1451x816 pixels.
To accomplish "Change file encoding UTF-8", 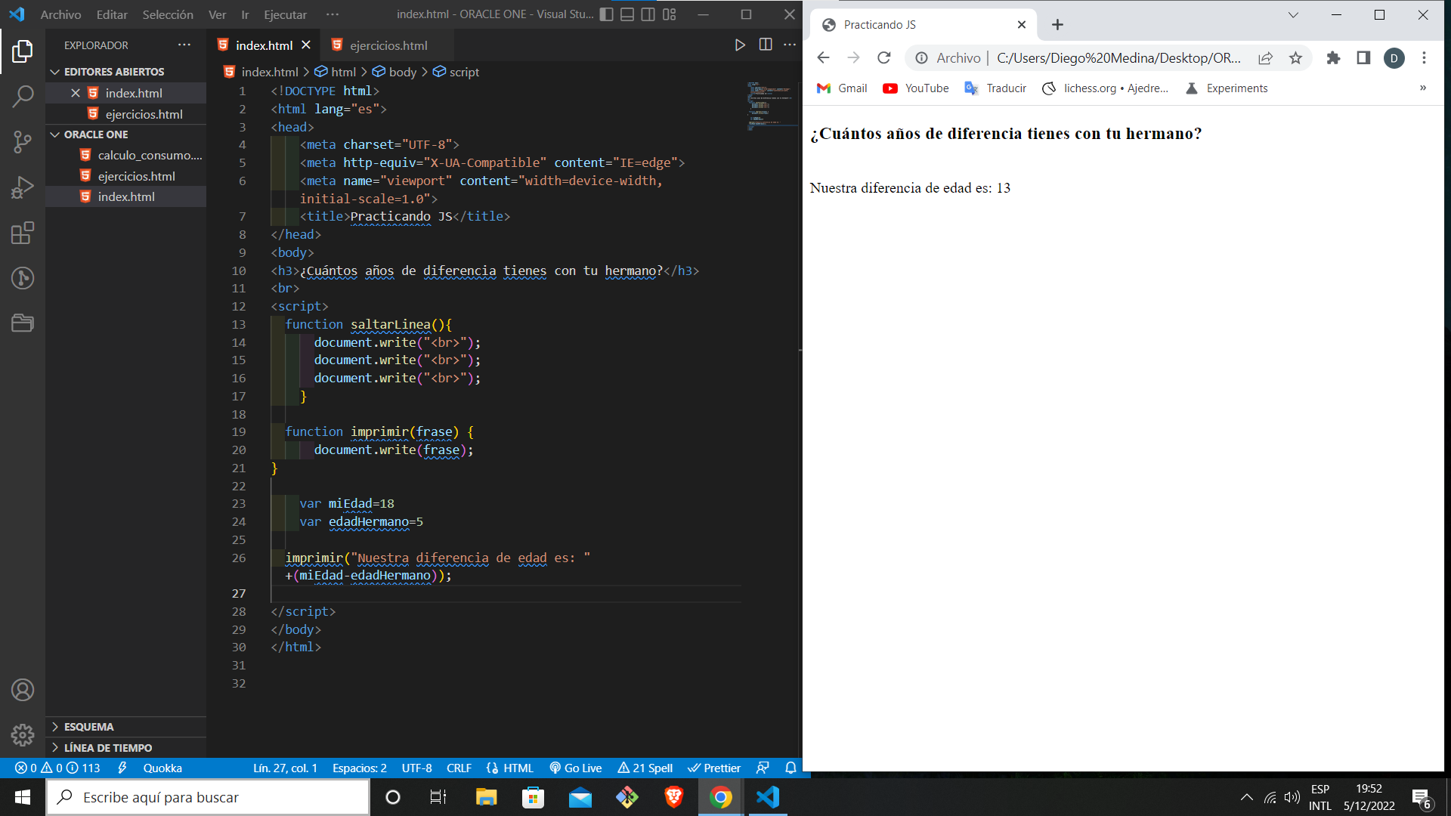I will 416,768.
